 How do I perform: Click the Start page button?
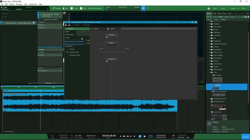tap(215, 8)
